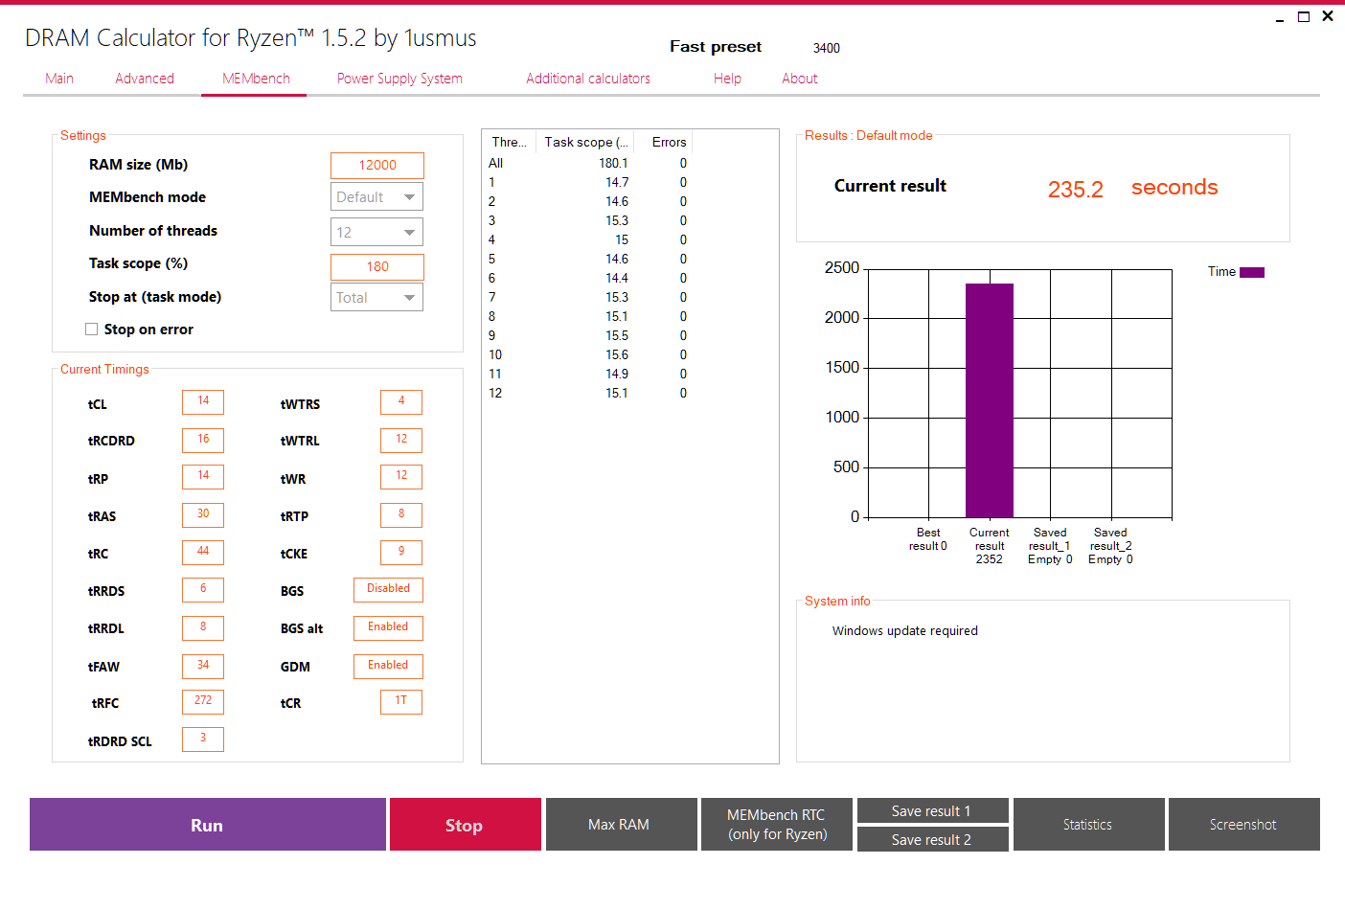This screenshot has height=910, width=1345.
Task: Click the tRDRD SCL value box
Action: click(203, 739)
